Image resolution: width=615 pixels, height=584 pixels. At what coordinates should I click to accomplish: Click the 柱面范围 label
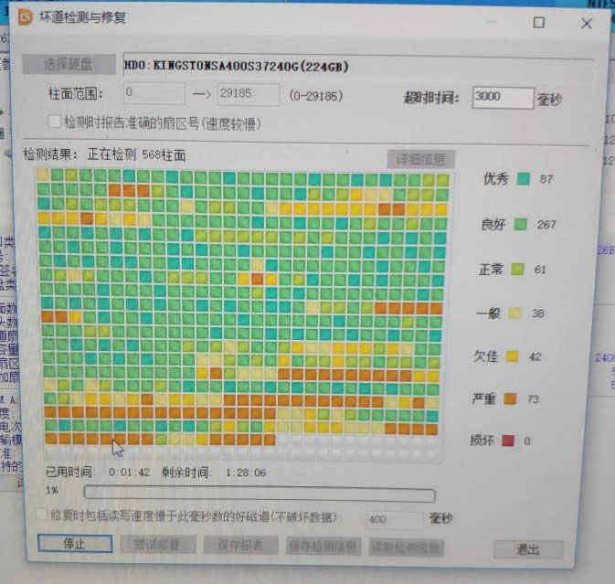click(75, 94)
